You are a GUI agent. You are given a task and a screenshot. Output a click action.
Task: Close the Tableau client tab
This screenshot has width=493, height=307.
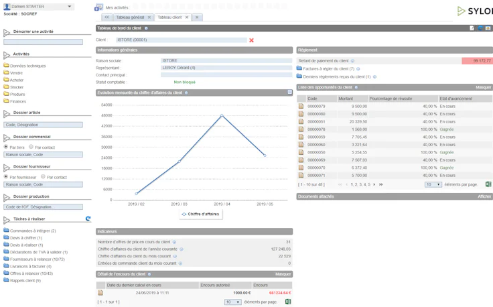click(187, 17)
